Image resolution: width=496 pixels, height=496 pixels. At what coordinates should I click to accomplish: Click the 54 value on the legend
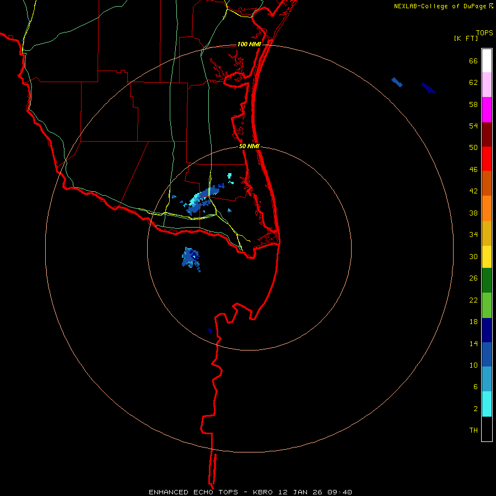click(473, 126)
